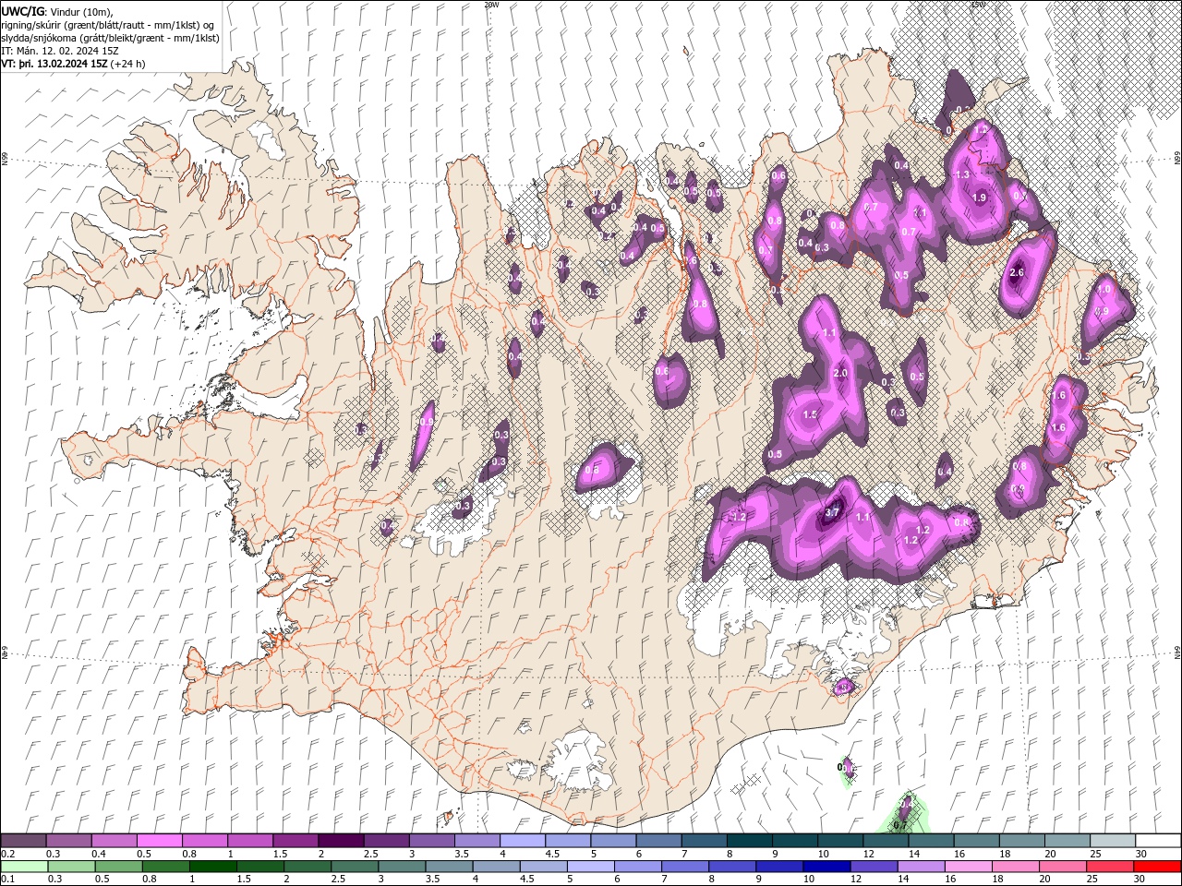Viewport: 1182px width, 886px height.
Task: Click the 2.0 snowfall value label
Action: pyautogui.click(x=840, y=373)
